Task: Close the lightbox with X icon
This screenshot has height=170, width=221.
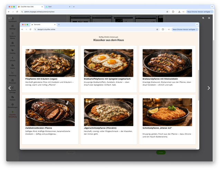Action: (209, 18)
